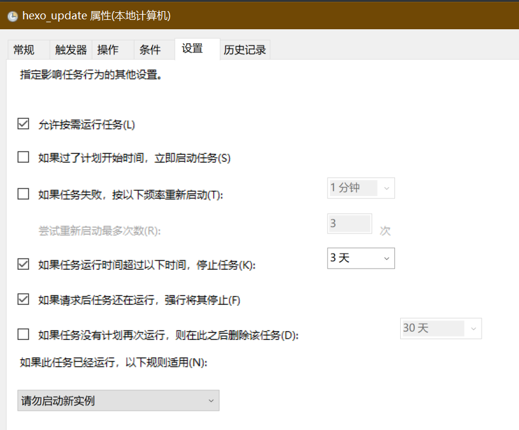Click the 如果此任务已经运行，以下规则适用(N) label
The height and width of the screenshot is (430, 519).
[114, 363]
